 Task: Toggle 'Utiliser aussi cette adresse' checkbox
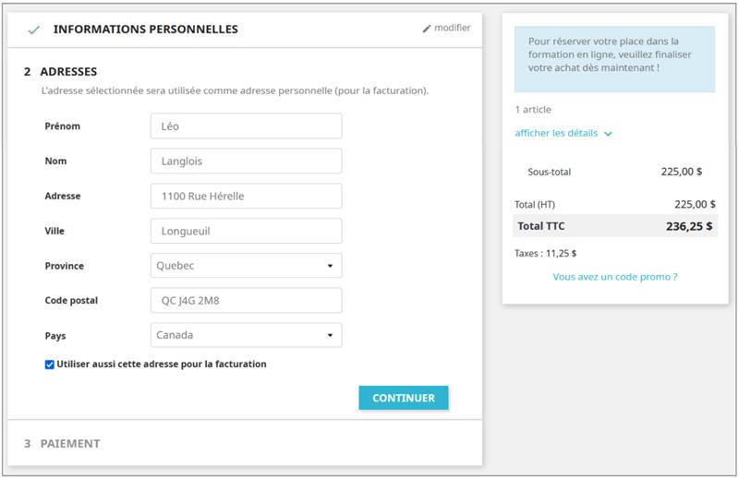[x=50, y=364]
